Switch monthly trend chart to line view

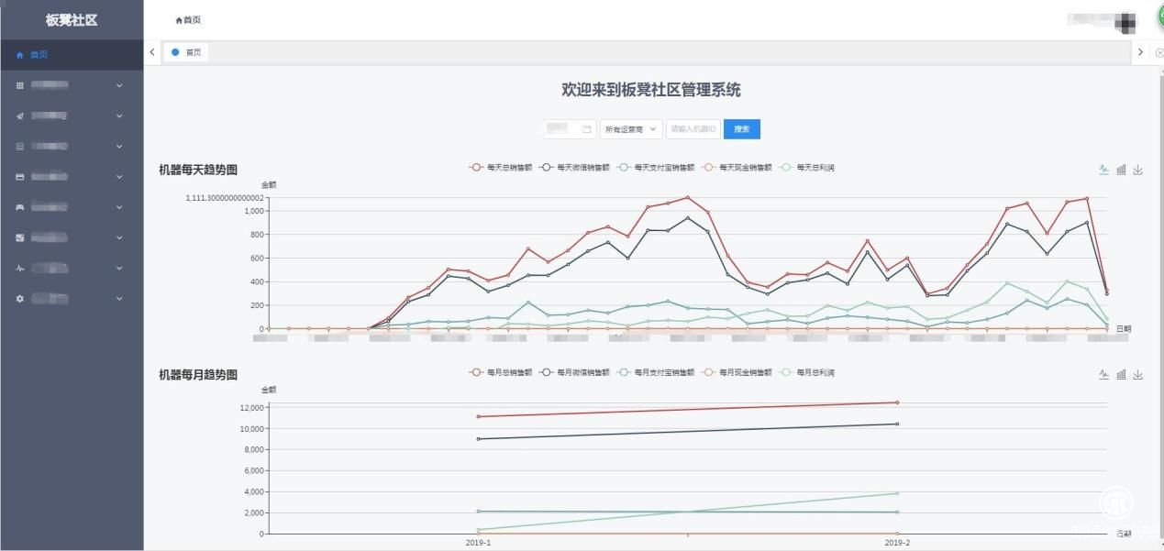pyautogui.click(x=1104, y=374)
